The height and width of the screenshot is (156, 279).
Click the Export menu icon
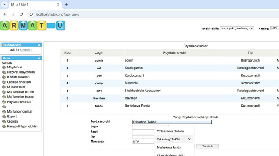tap(4, 117)
